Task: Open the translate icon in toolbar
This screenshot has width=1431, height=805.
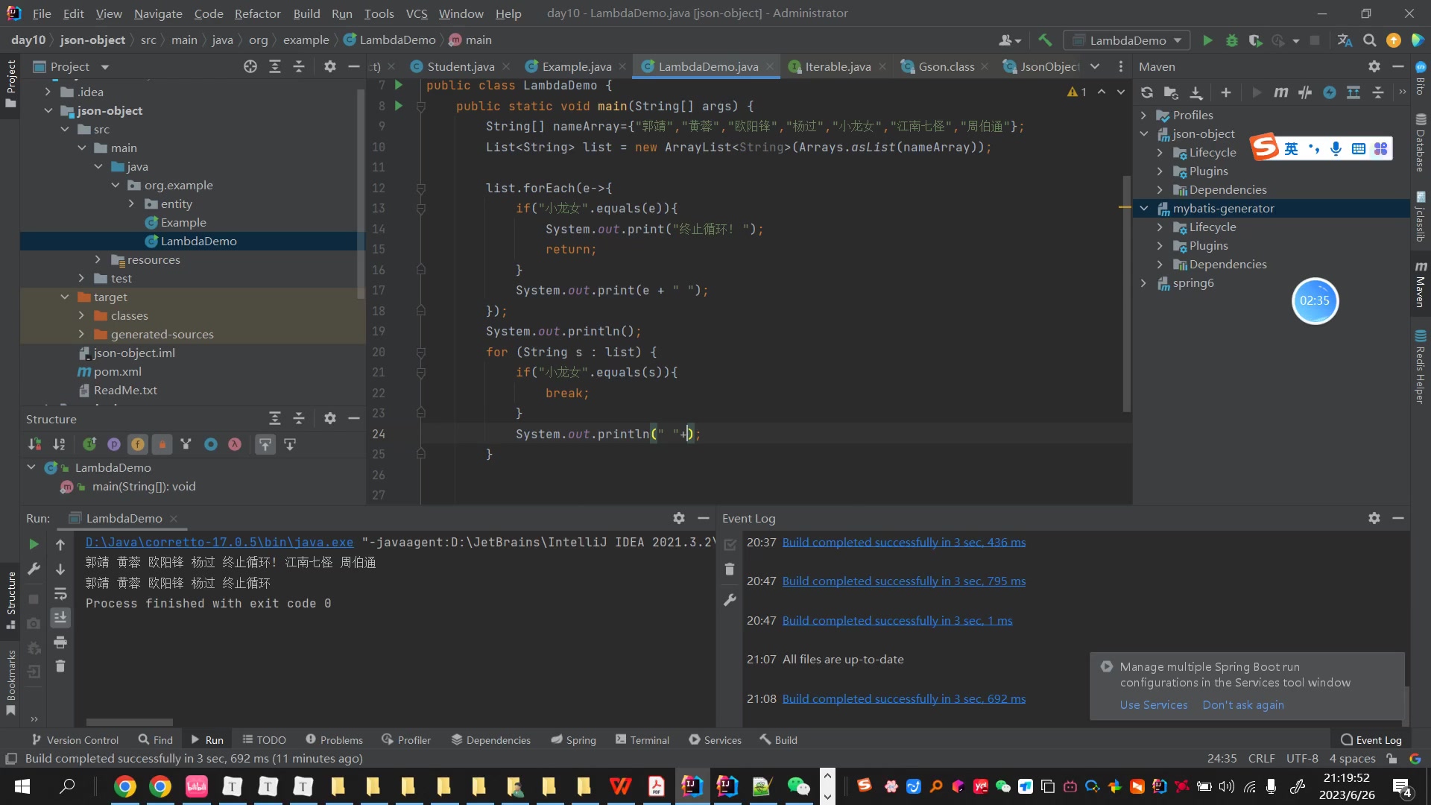Action: pyautogui.click(x=1345, y=40)
